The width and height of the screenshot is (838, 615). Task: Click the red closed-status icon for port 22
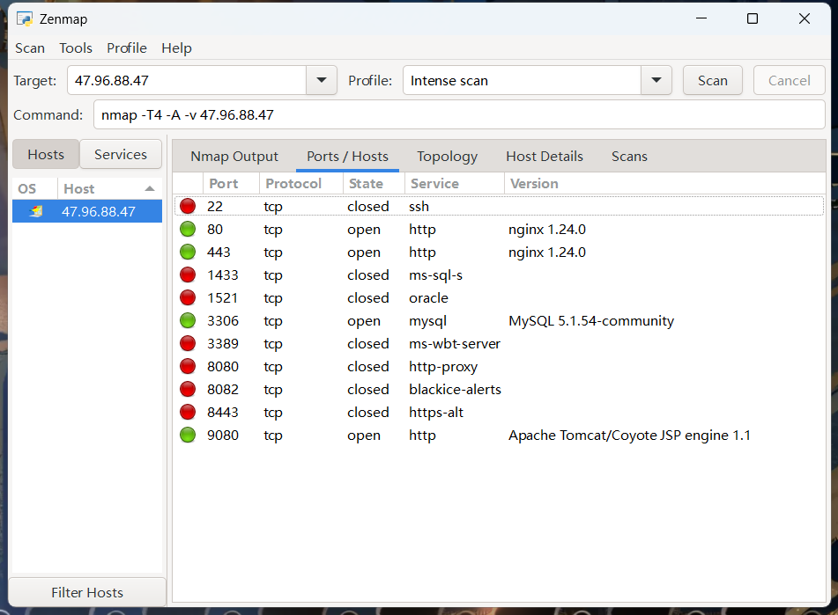coord(188,207)
